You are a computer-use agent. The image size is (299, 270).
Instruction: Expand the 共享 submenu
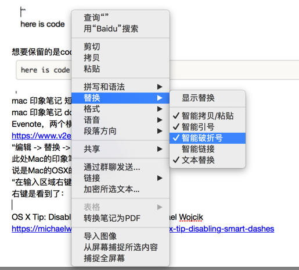point(120,149)
